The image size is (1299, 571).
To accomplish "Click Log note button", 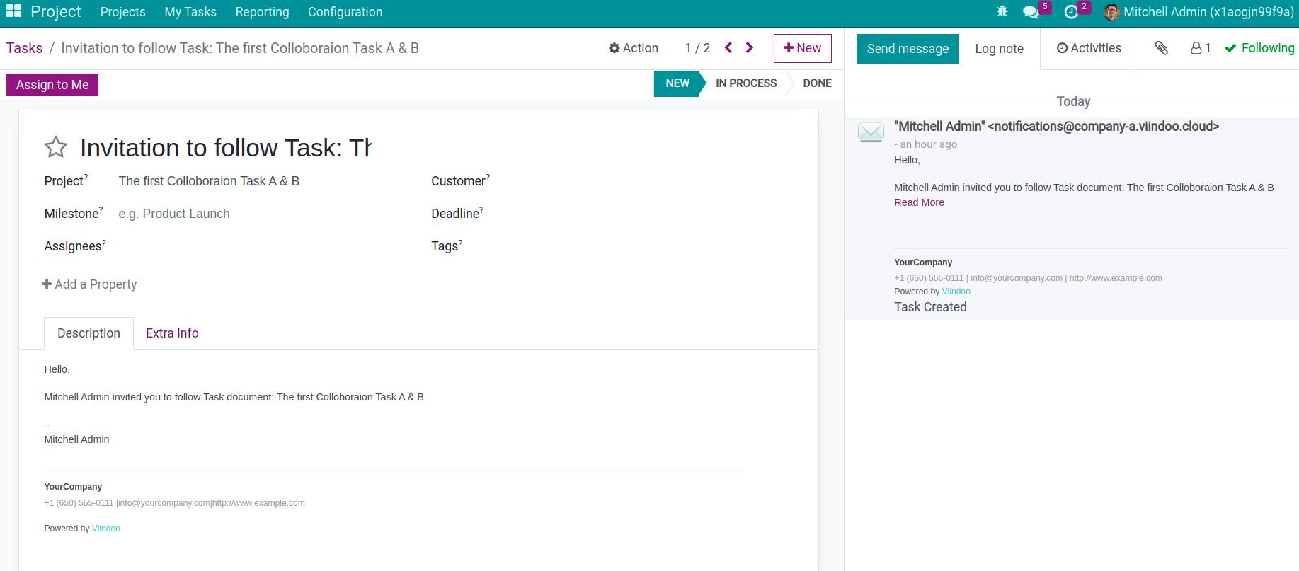I will coord(999,49).
